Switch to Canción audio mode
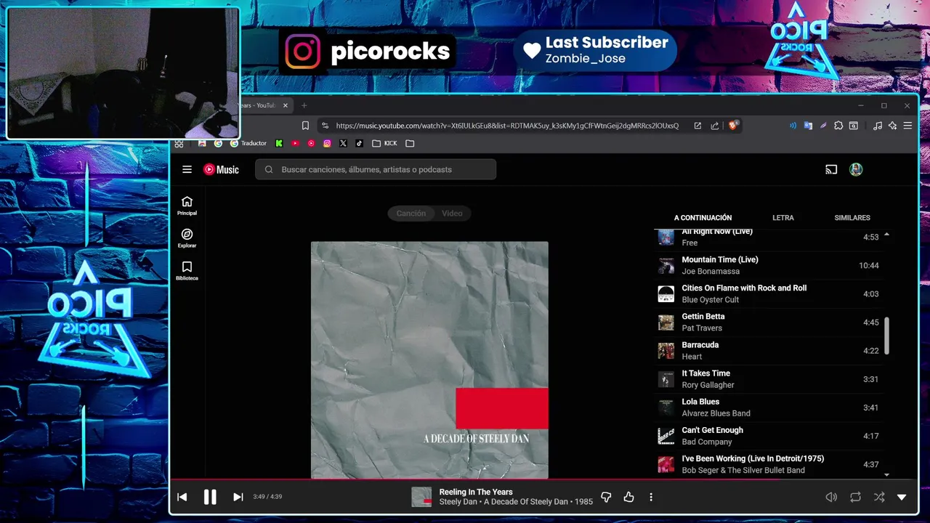The image size is (930, 523). pyautogui.click(x=411, y=213)
